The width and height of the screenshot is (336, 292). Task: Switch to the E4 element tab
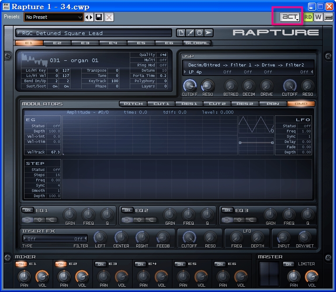(113, 43)
